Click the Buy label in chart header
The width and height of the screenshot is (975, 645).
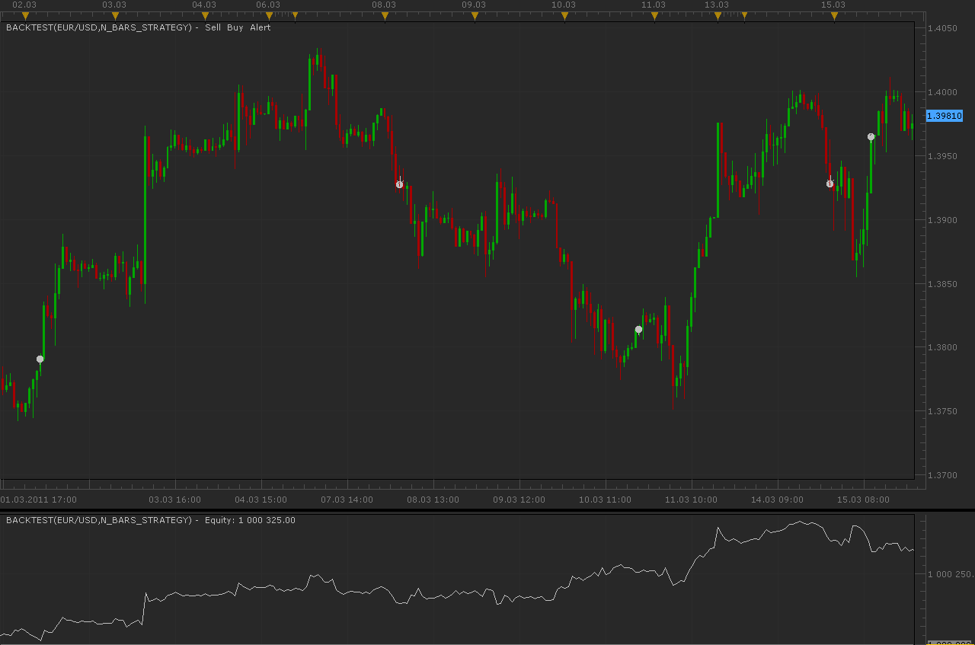[x=235, y=27]
